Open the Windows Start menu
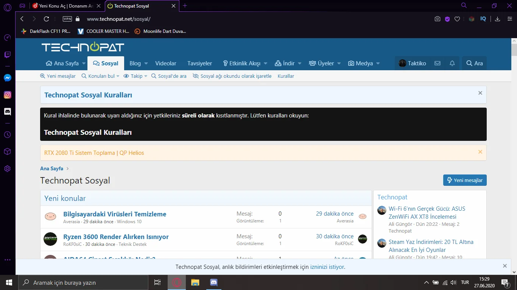517x290 pixels. coord(9,282)
